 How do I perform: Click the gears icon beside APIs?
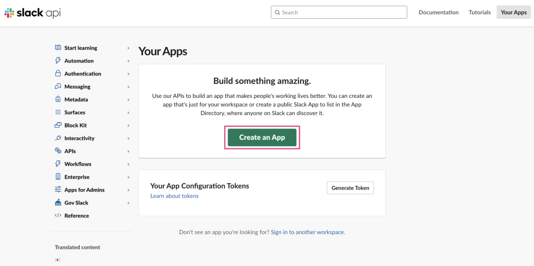[x=58, y=151]
